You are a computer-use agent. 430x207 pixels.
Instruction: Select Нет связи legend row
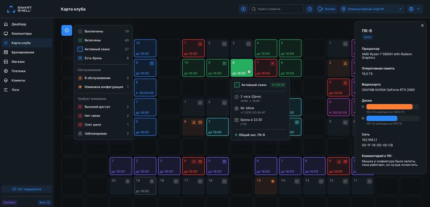pyautogui.click(x=103, y=116)
